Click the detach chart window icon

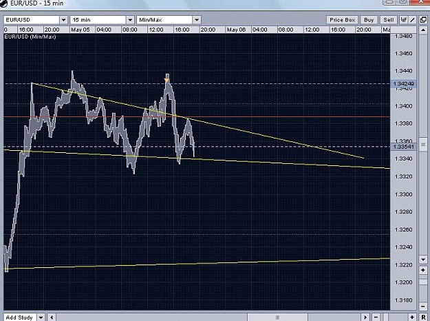coord(423,20)
